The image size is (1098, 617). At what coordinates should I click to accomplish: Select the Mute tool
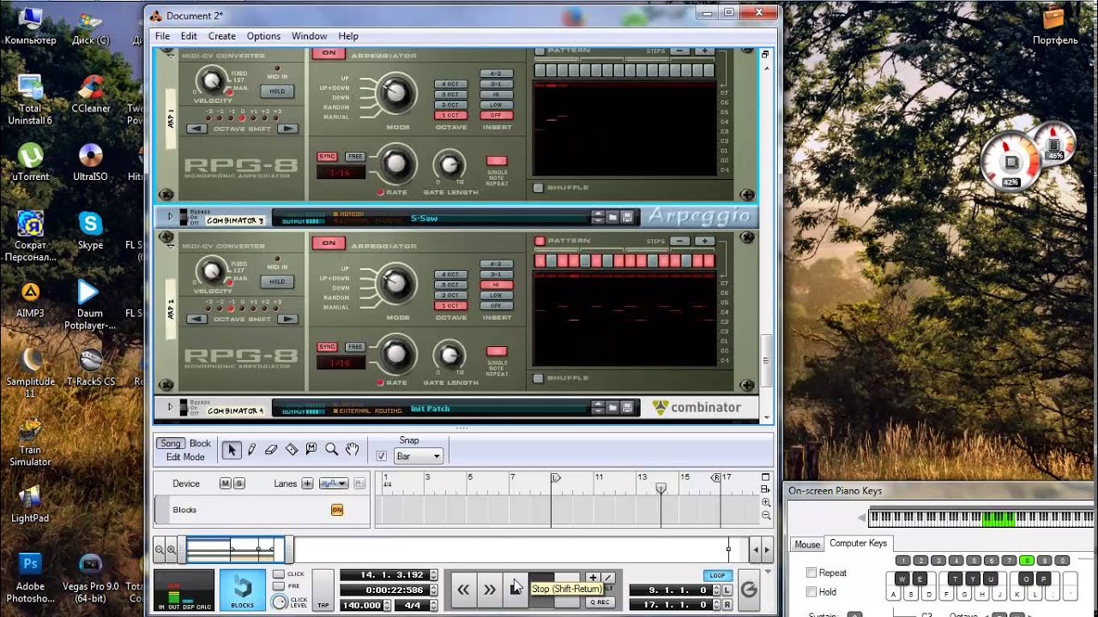point(311,450)
